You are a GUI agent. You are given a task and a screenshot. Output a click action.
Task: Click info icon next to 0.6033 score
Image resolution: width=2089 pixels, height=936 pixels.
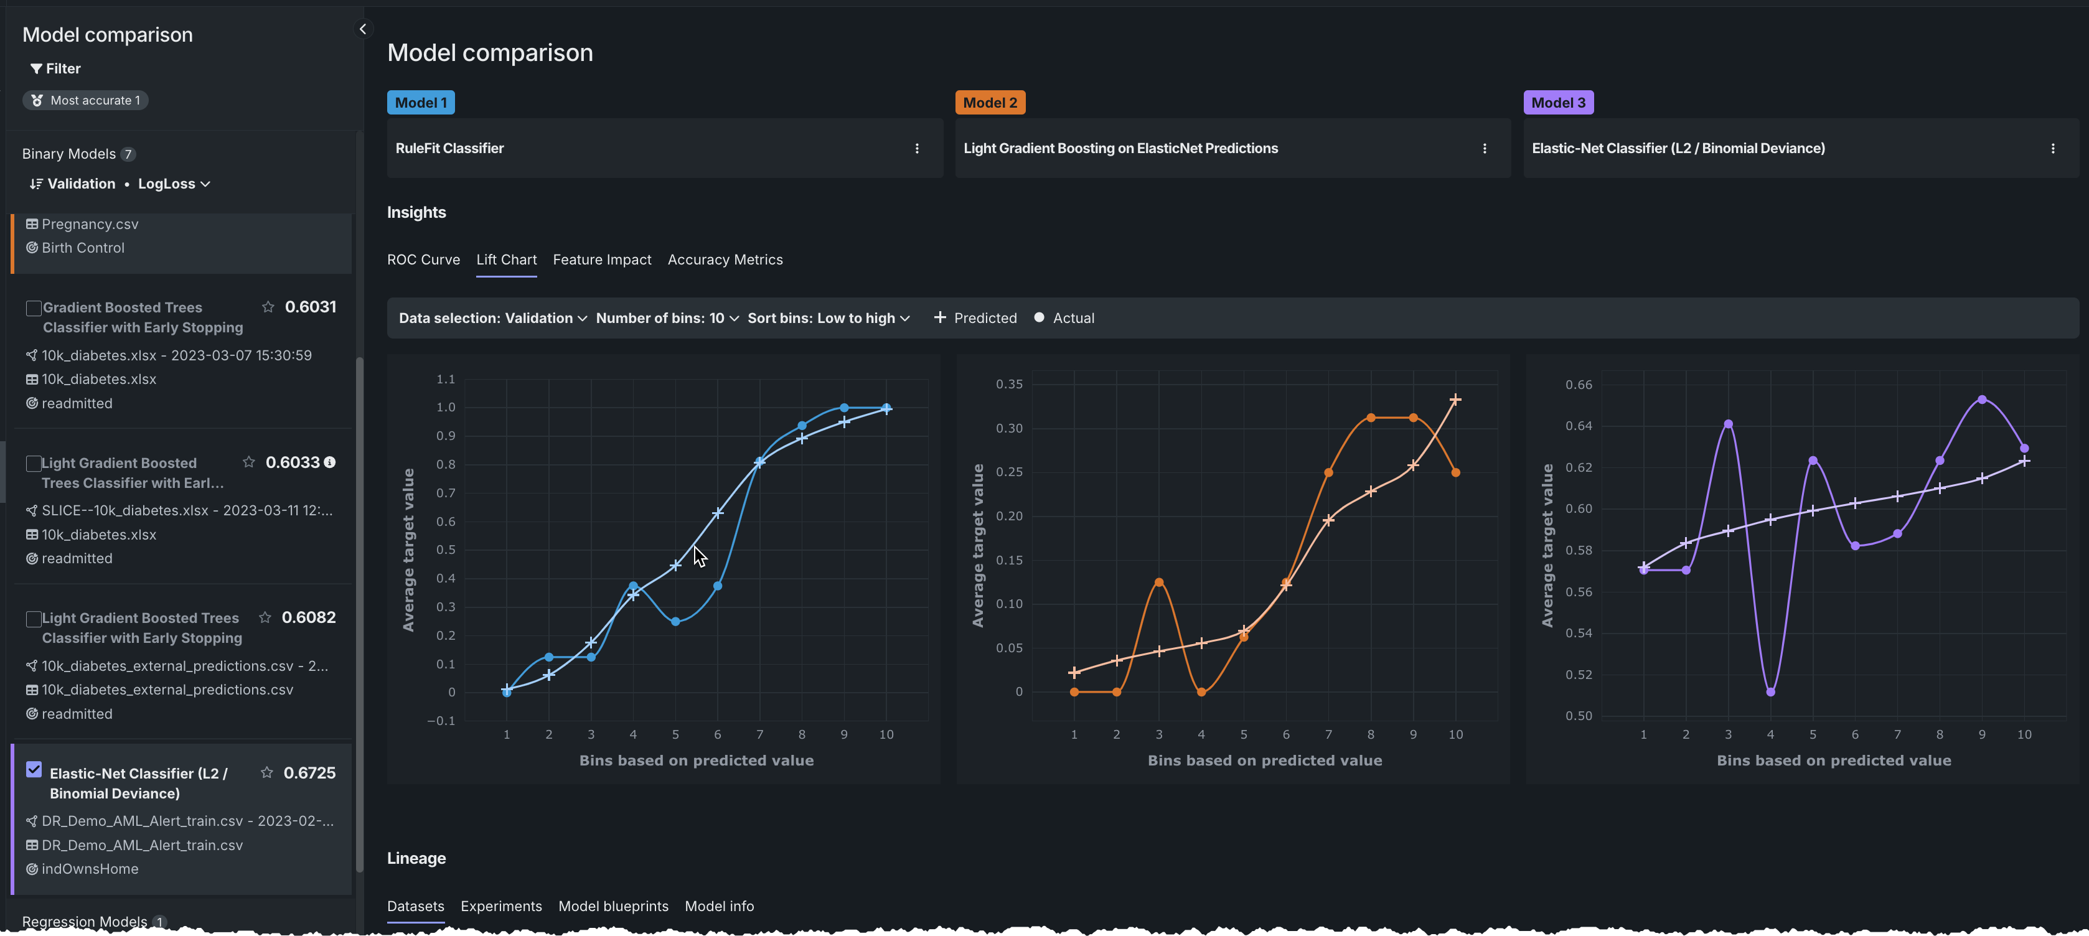click(330, 462)
